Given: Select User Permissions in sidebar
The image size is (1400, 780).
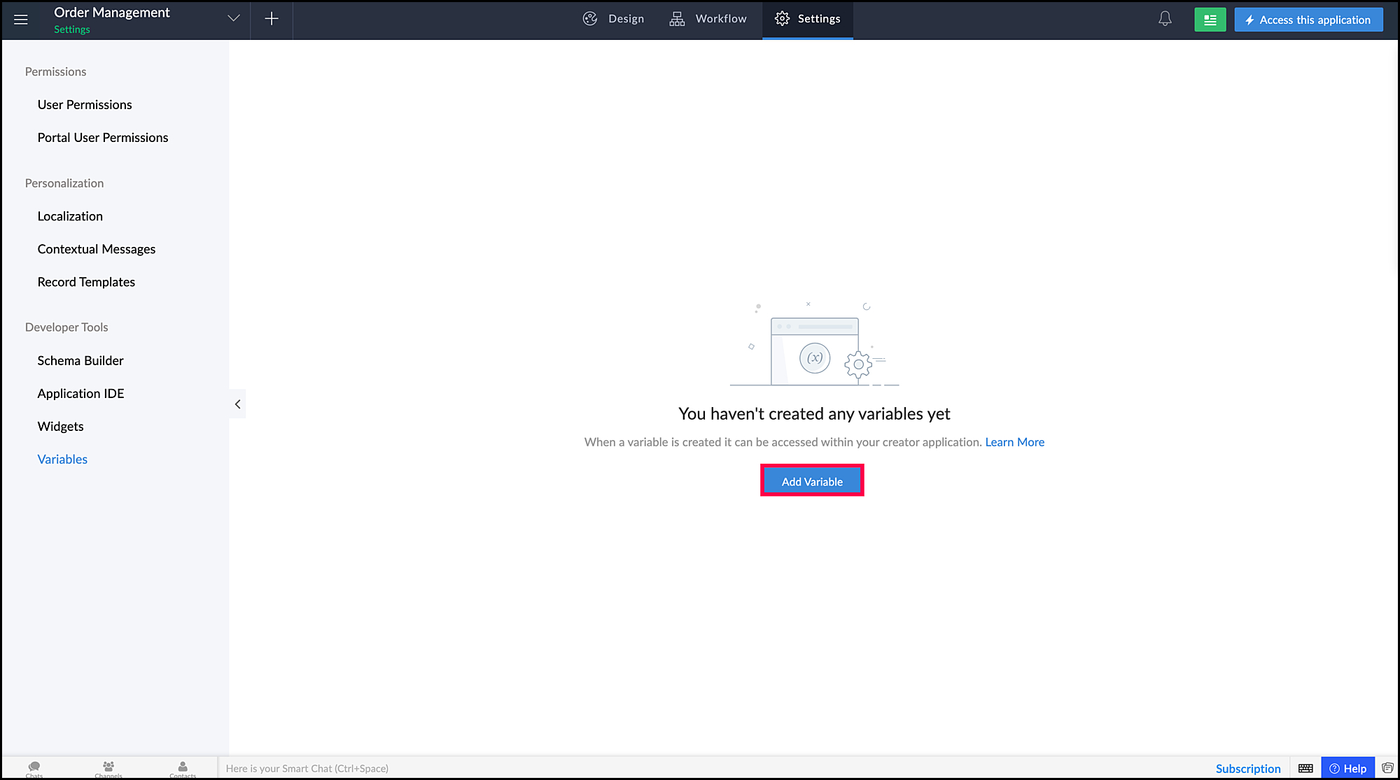Looking at the screenshot, I should click(x=85, y=104).
